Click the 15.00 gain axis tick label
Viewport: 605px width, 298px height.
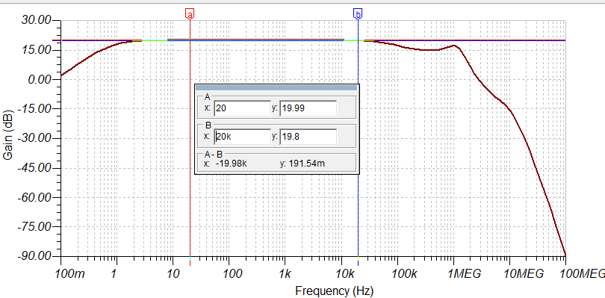pos(37,50)
